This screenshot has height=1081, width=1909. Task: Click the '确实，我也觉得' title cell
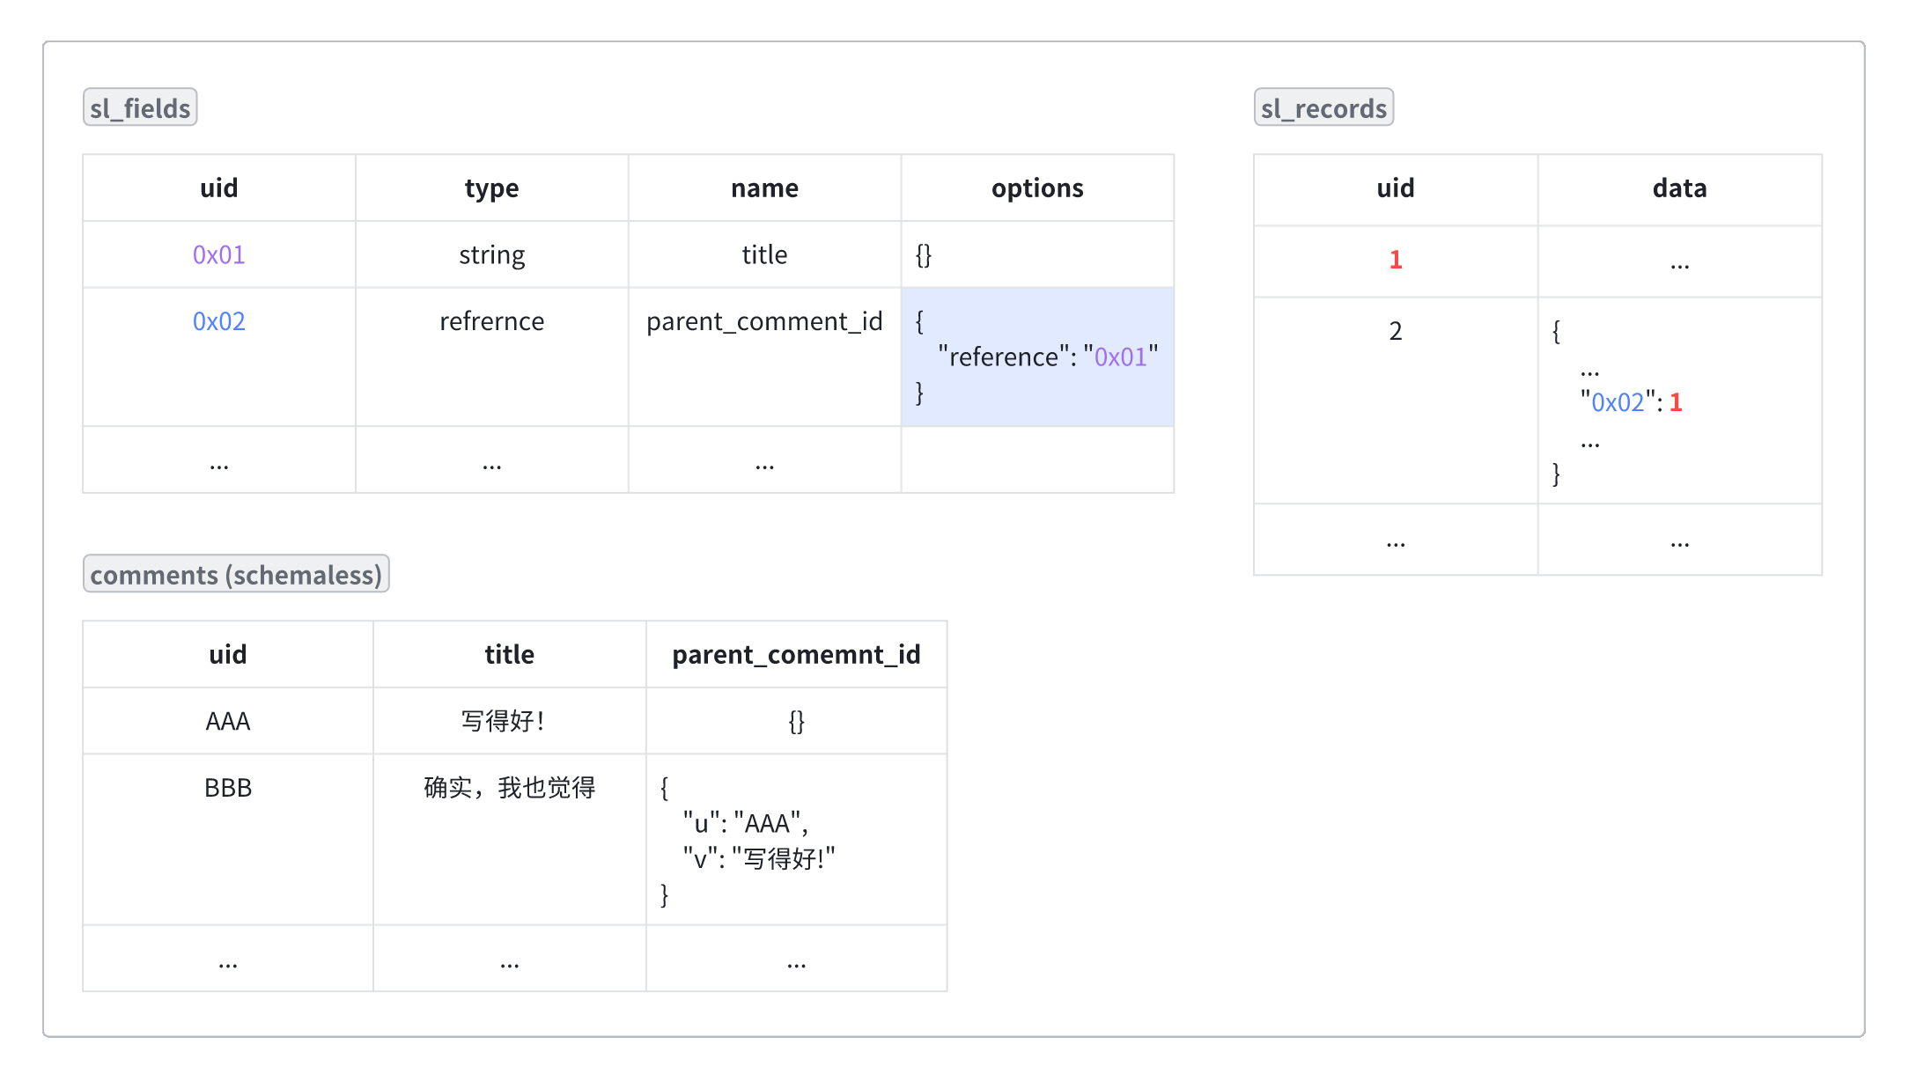(x=509, y=787)
